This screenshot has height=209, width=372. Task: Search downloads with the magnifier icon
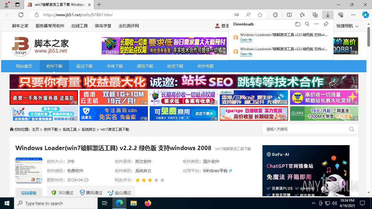point(307,24)
